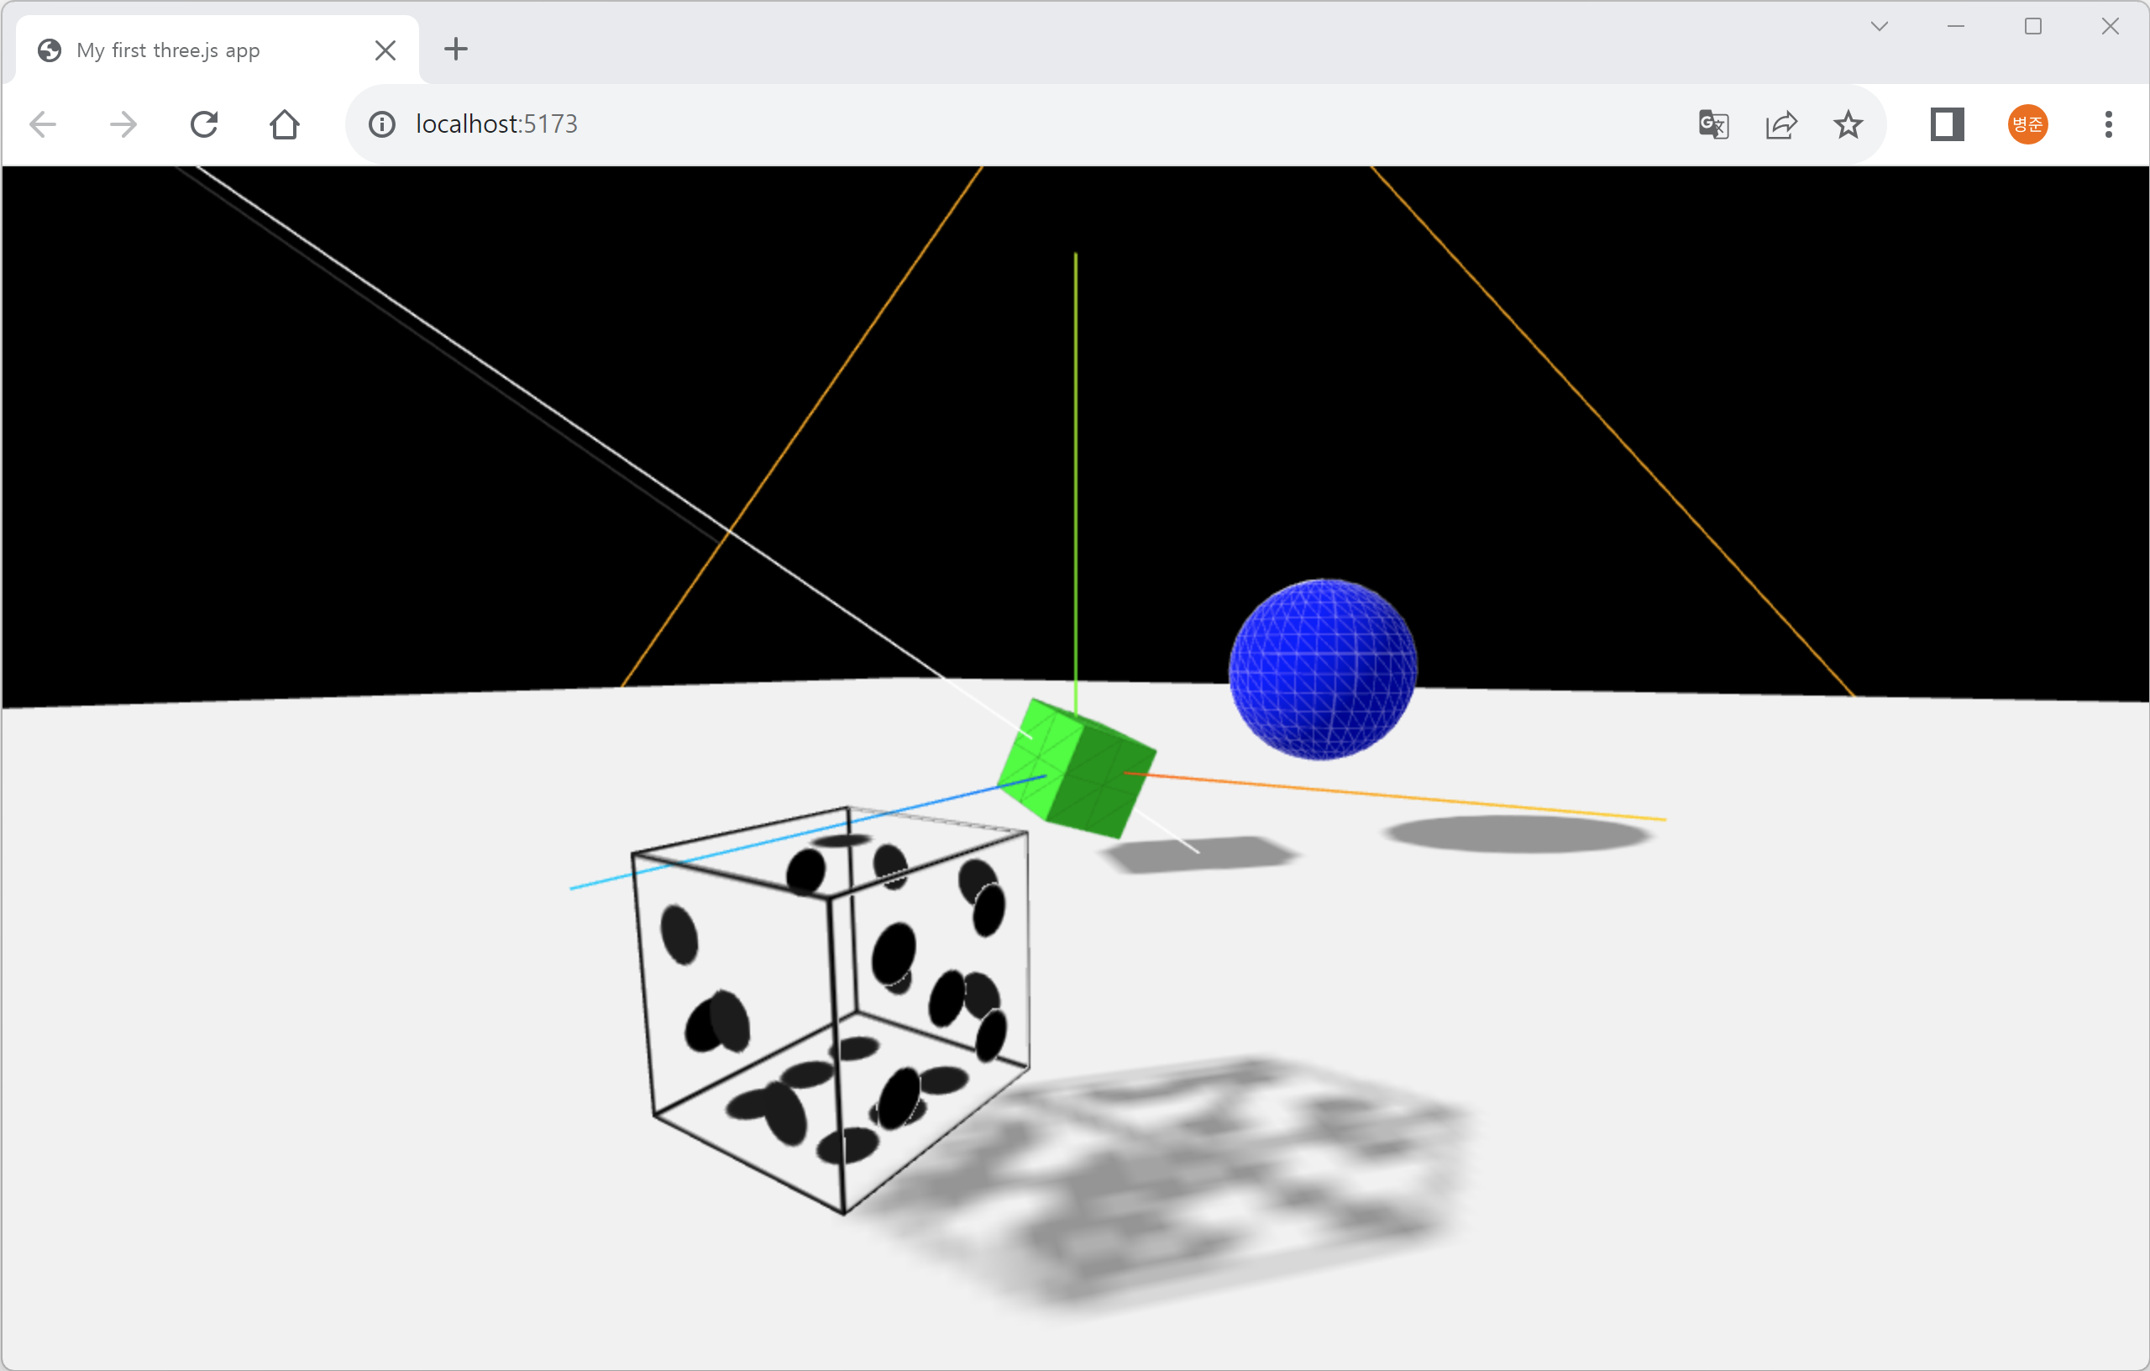Image resolution: width=2150 pixels, height=1371 pixels.
Task: Click the browser forward arrow
Action: click(123, 124)
